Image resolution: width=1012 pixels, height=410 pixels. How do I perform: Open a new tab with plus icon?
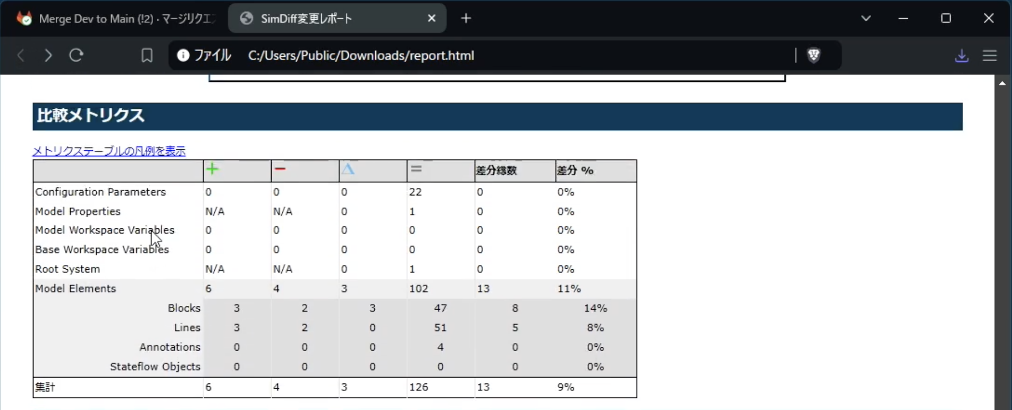tap(466, 19)
